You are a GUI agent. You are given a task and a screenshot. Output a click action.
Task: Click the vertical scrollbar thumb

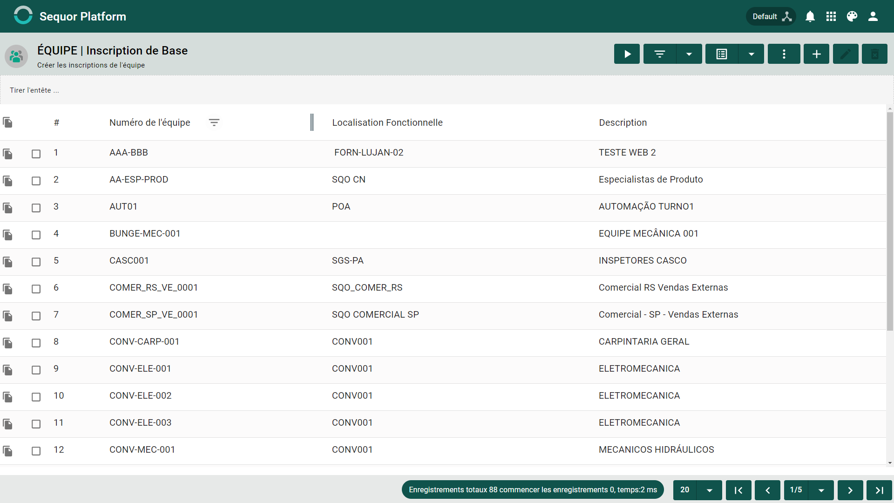pos(890,221)
